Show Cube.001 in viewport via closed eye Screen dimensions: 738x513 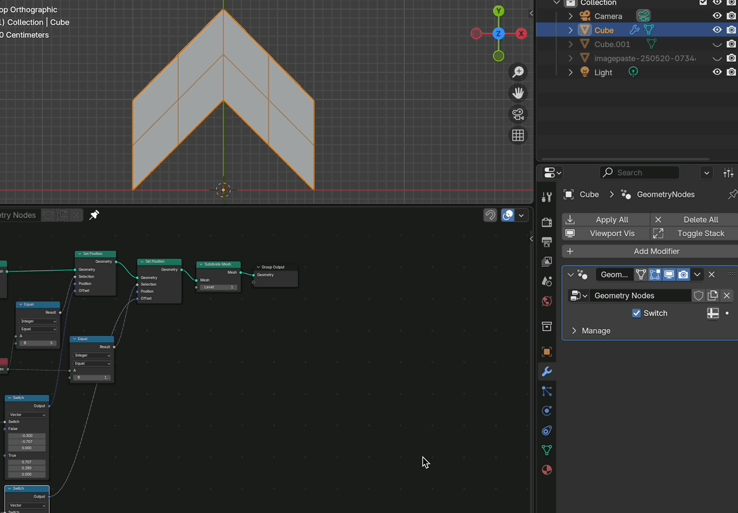tap(717, 44)
